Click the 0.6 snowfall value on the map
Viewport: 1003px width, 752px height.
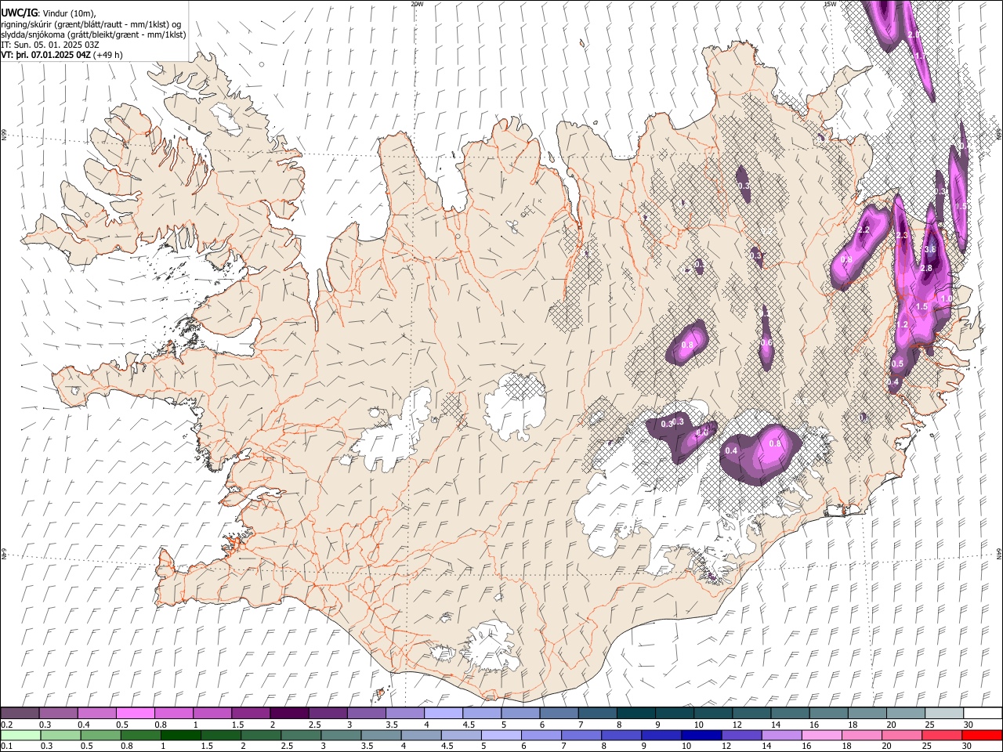[766, 343]
